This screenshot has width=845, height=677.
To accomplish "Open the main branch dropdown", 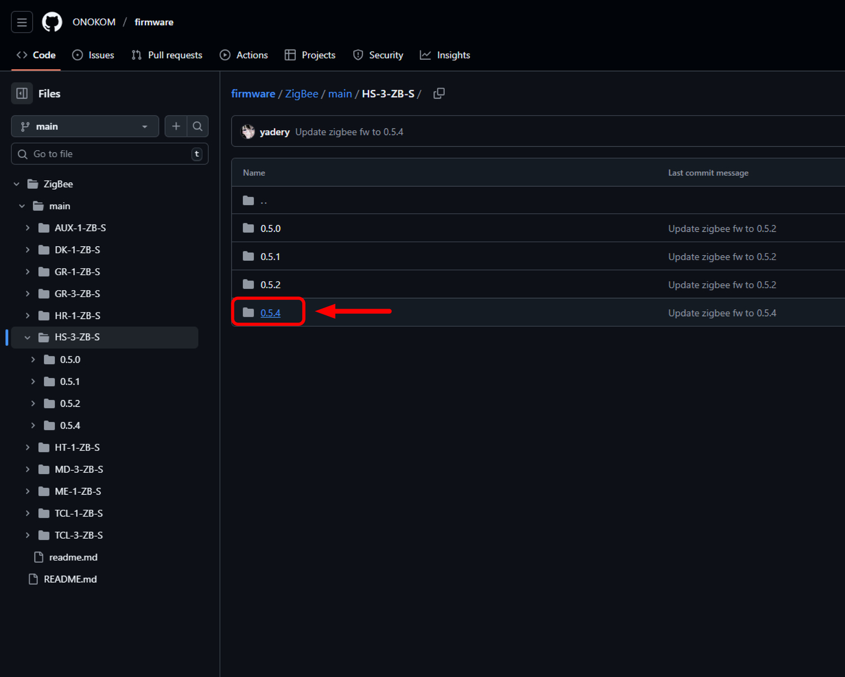I will point(84,126).
